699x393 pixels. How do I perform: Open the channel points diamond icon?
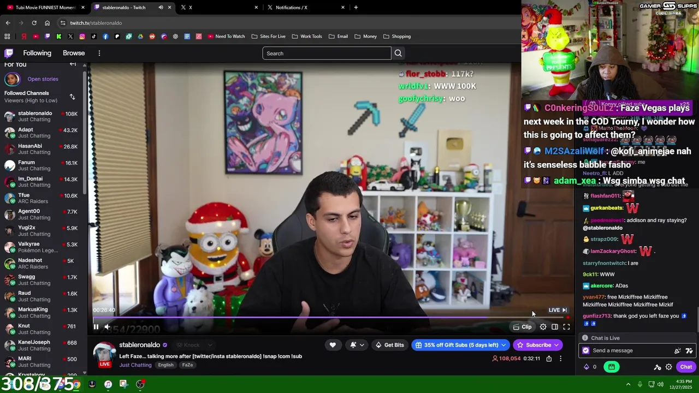pyautogui.click(x=587, y=367)
